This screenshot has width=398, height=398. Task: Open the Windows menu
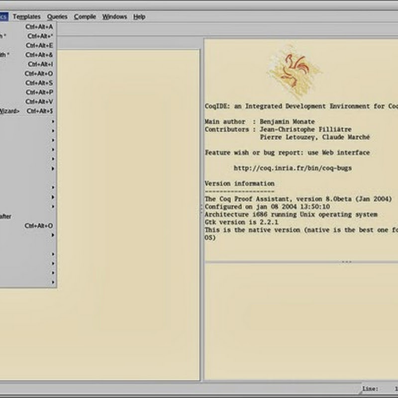point(114,16)
